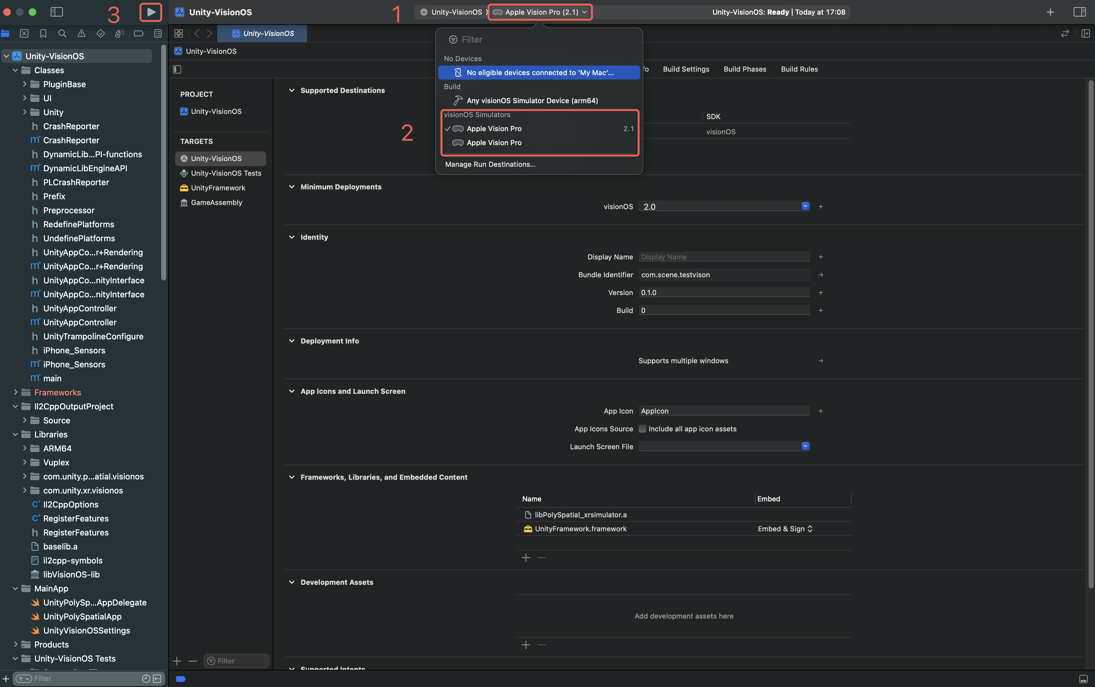Collapse the Identity section
1095x687 pixels.
[x=292, y=237]
